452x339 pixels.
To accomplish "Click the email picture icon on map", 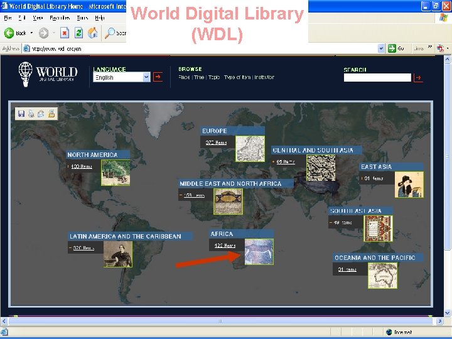I will pyautogui.click(x=41, y=114).
